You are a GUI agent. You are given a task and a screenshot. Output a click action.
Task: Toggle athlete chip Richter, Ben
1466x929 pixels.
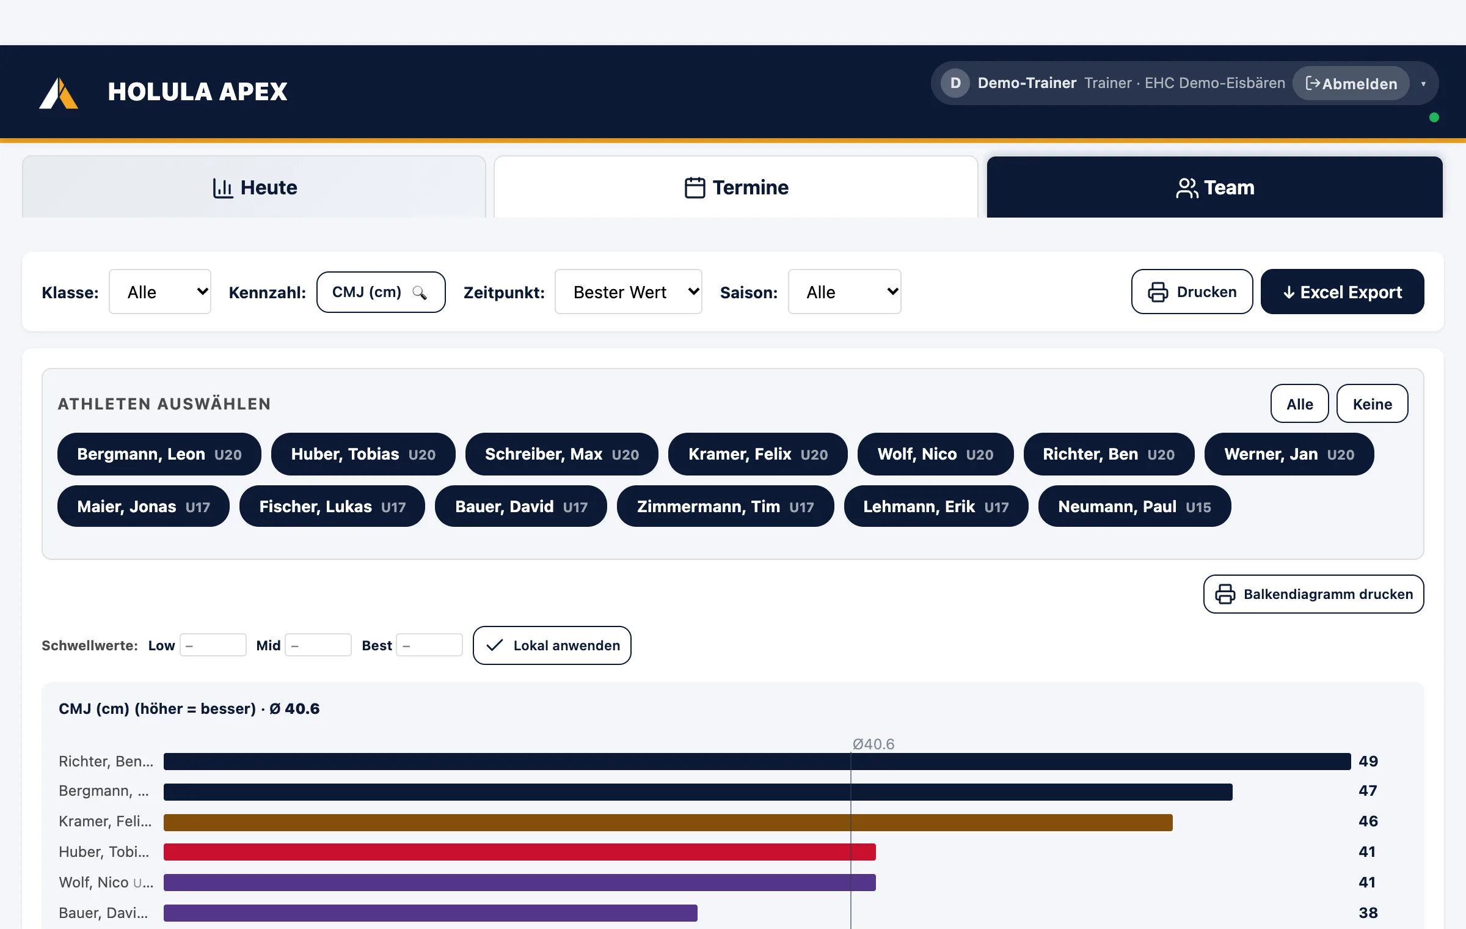point(1109,454)
